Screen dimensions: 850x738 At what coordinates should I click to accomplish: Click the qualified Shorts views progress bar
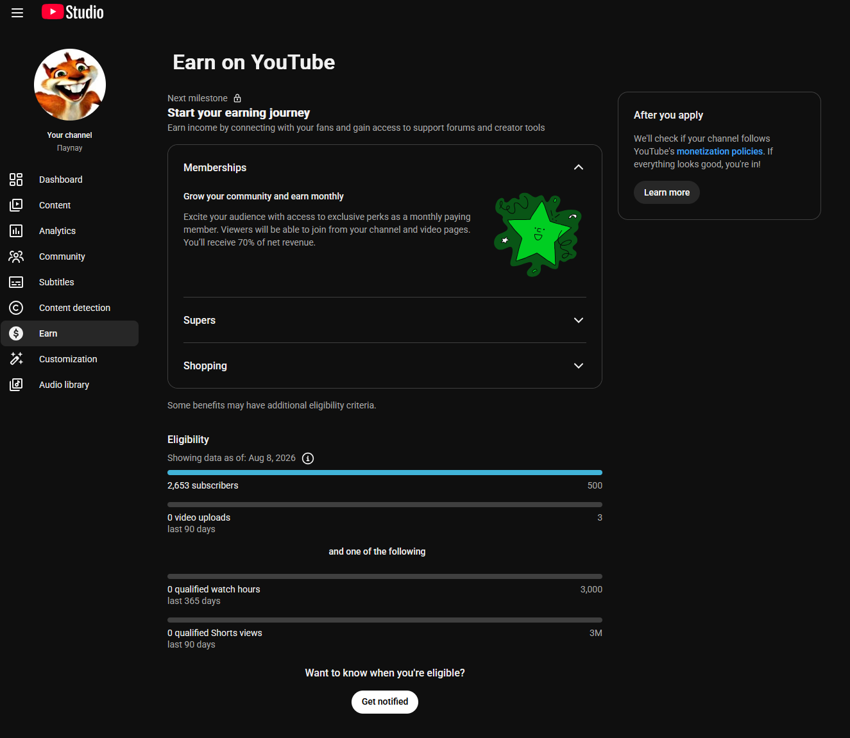tap(385, 620)
